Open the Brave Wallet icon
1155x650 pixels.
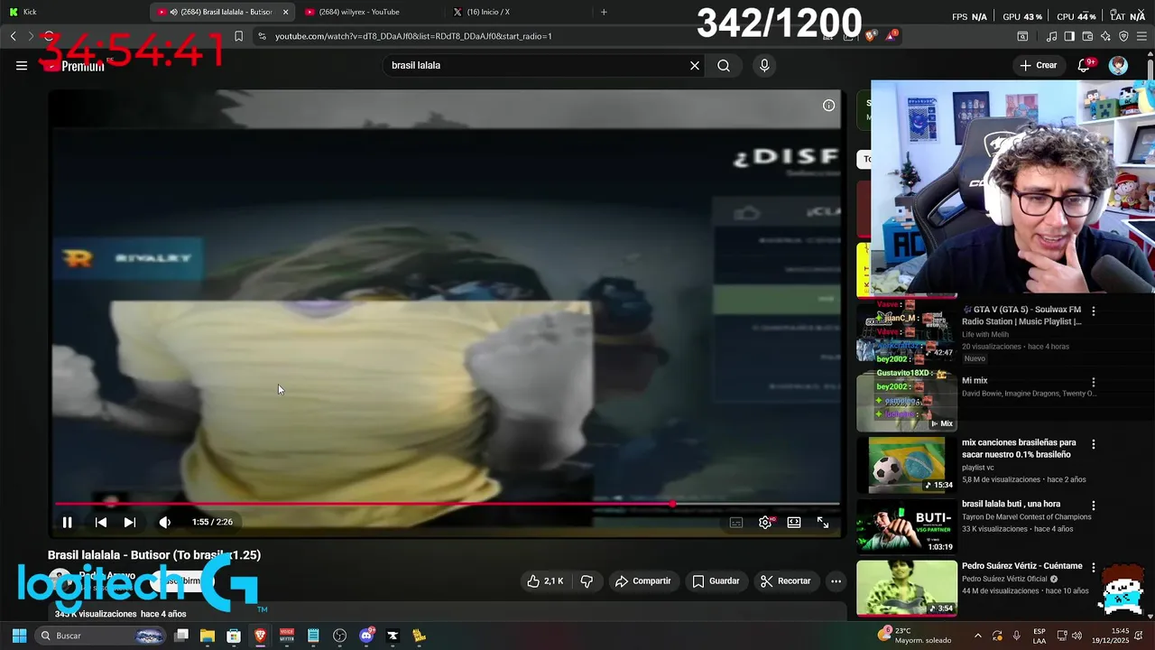pyautogui.click(x=1087, y=36)
